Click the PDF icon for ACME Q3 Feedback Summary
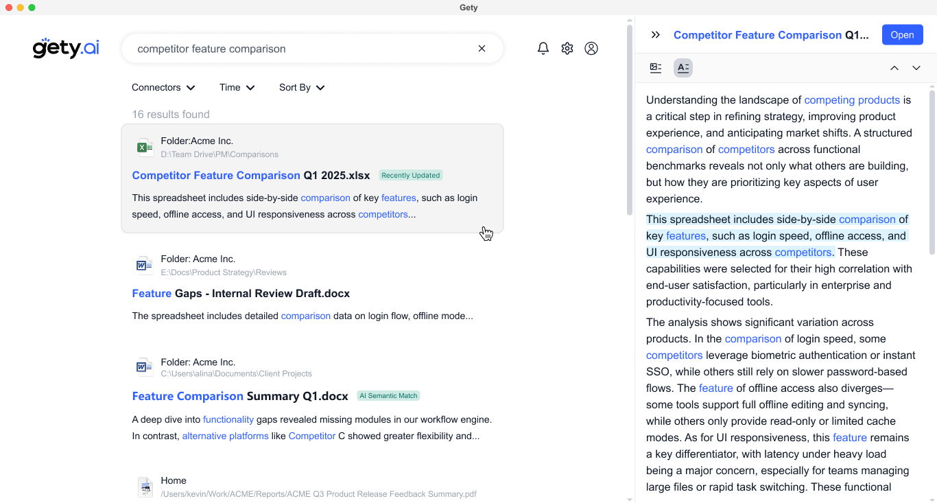The height and width of the screenshot is (503, 937). [x=145, y=487]
